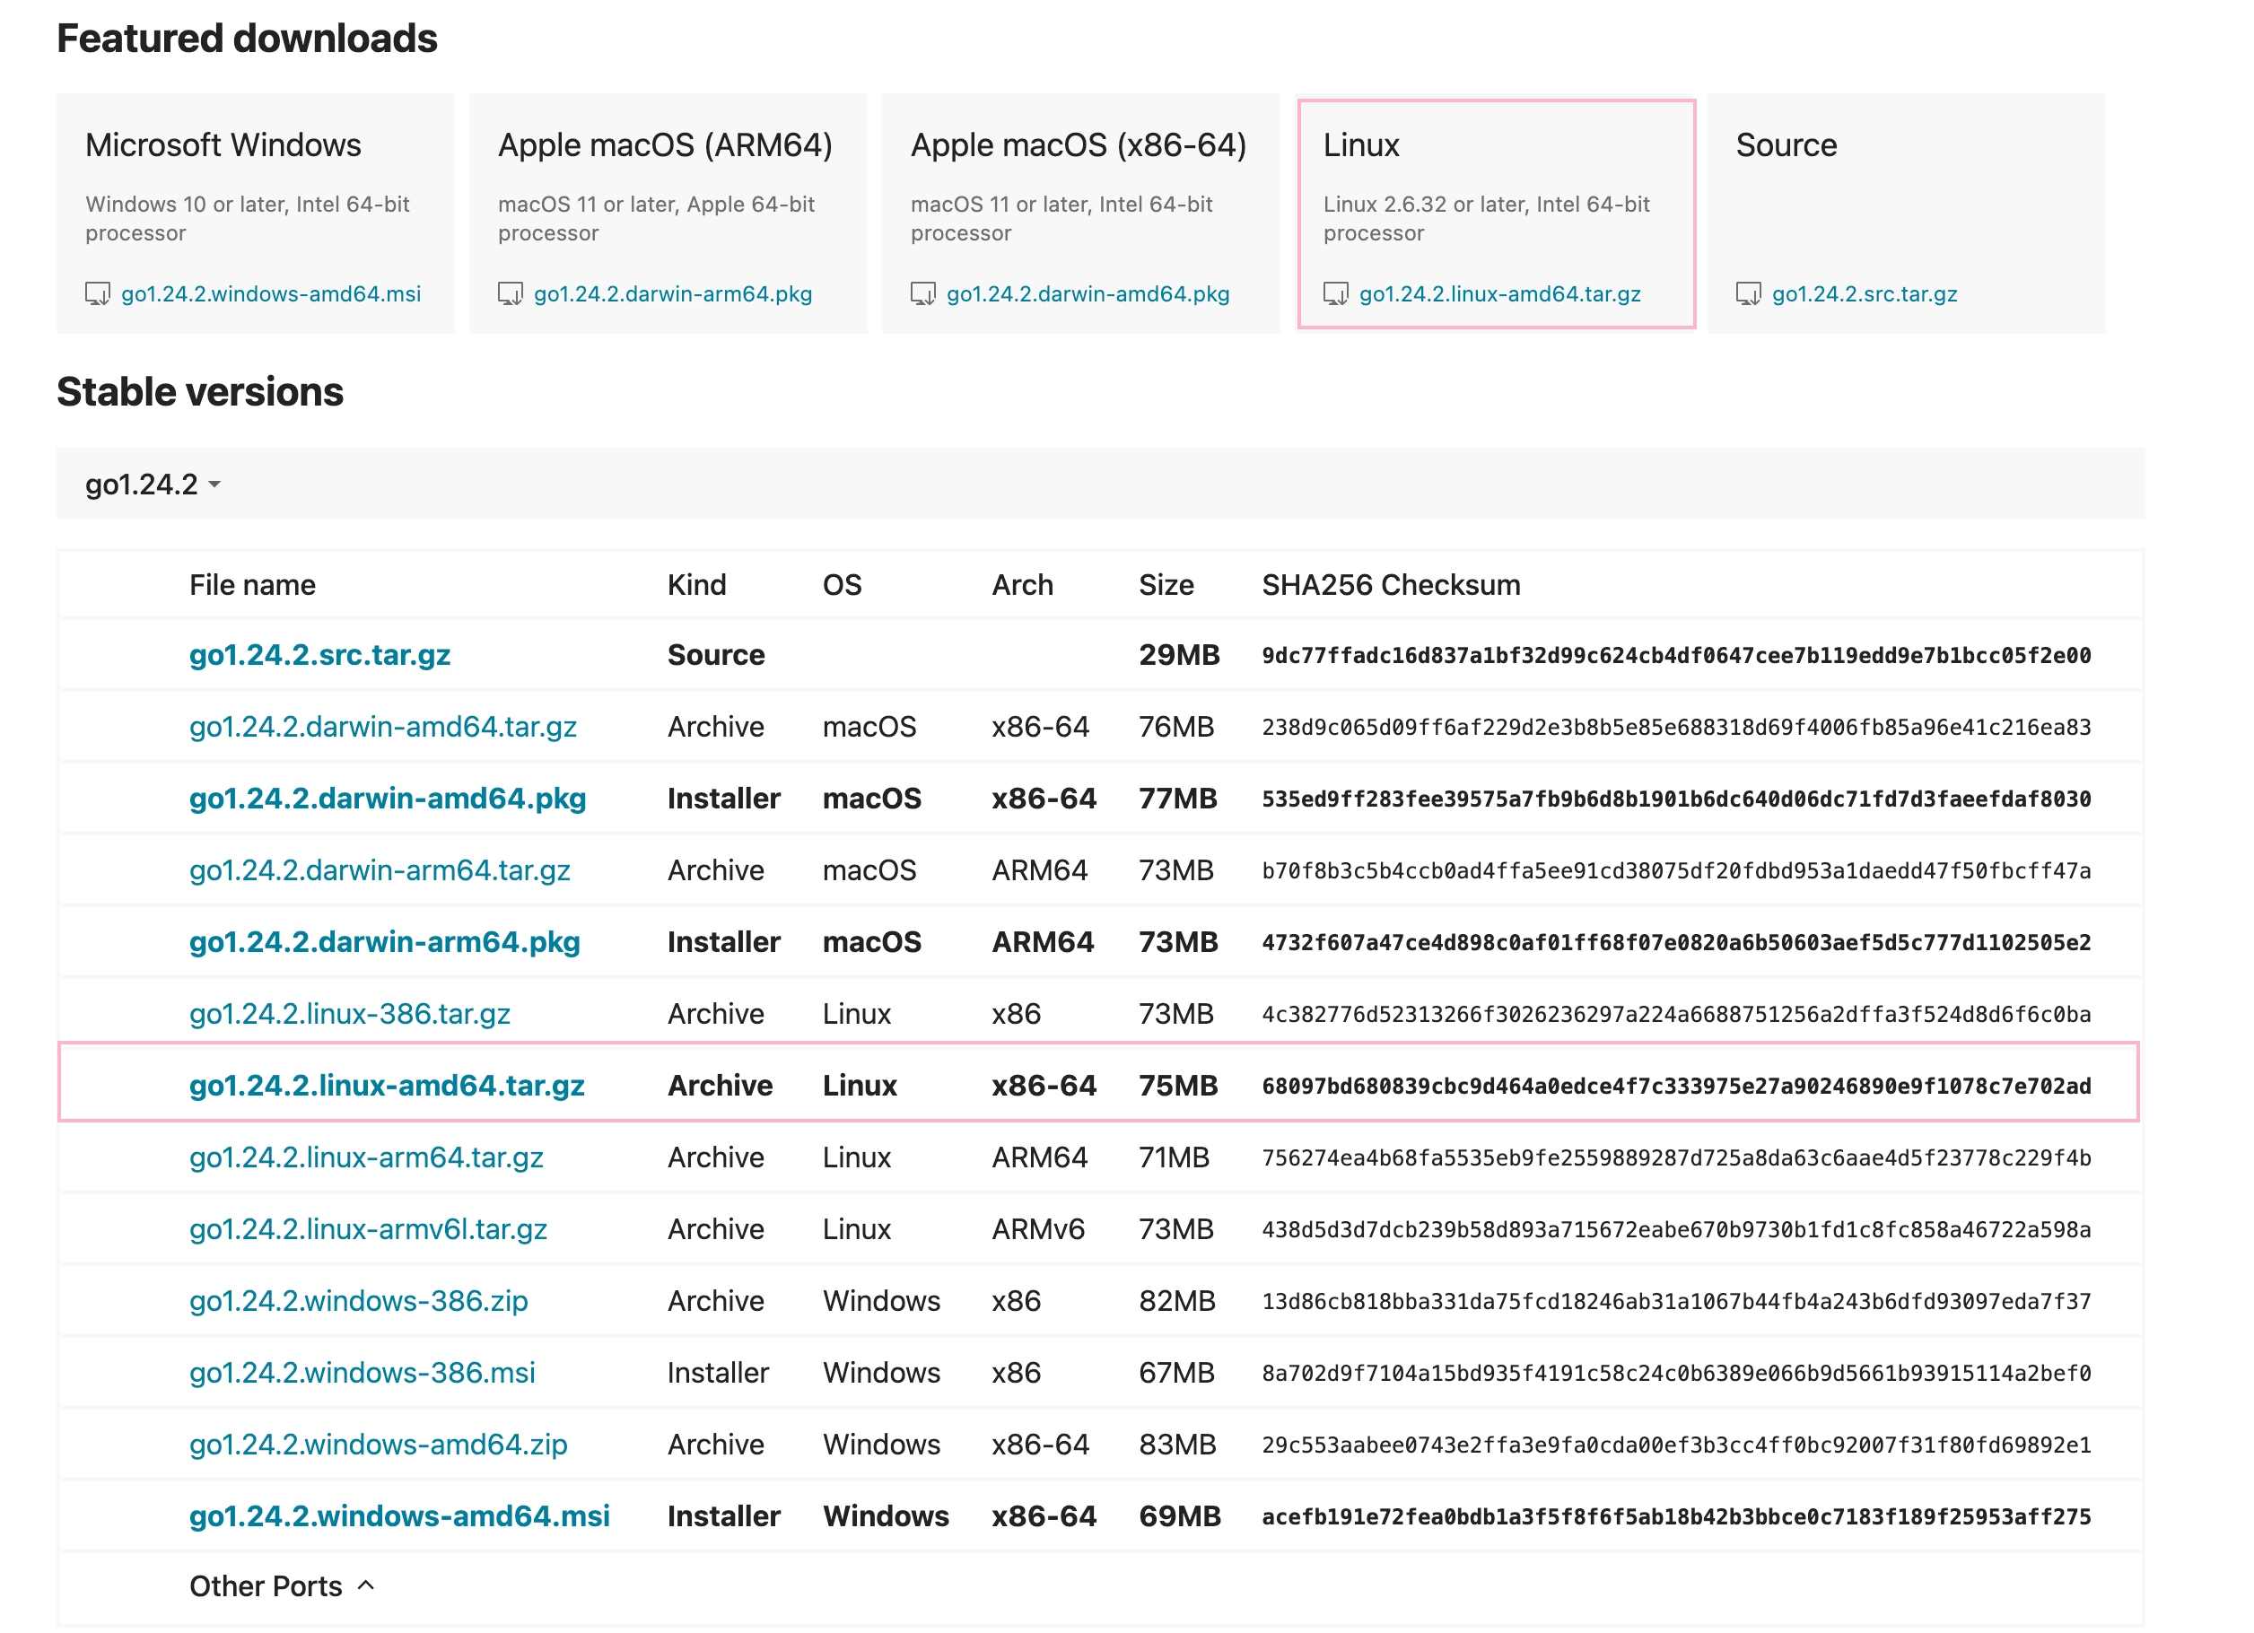Screen dimensions: 2254x1633
Task: Click the OS column header
Action: [842, 584]
